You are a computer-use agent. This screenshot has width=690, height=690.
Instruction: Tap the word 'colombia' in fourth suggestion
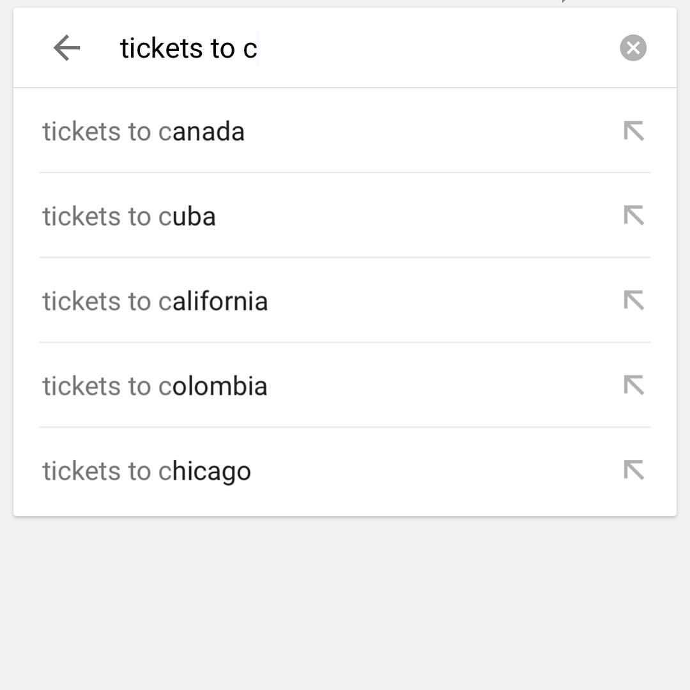click(x=213, y=386)
